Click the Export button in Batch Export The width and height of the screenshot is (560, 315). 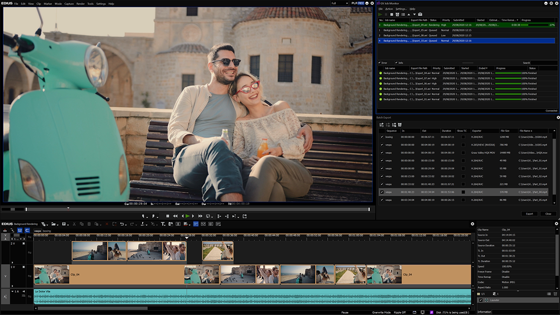coord(529,214)
